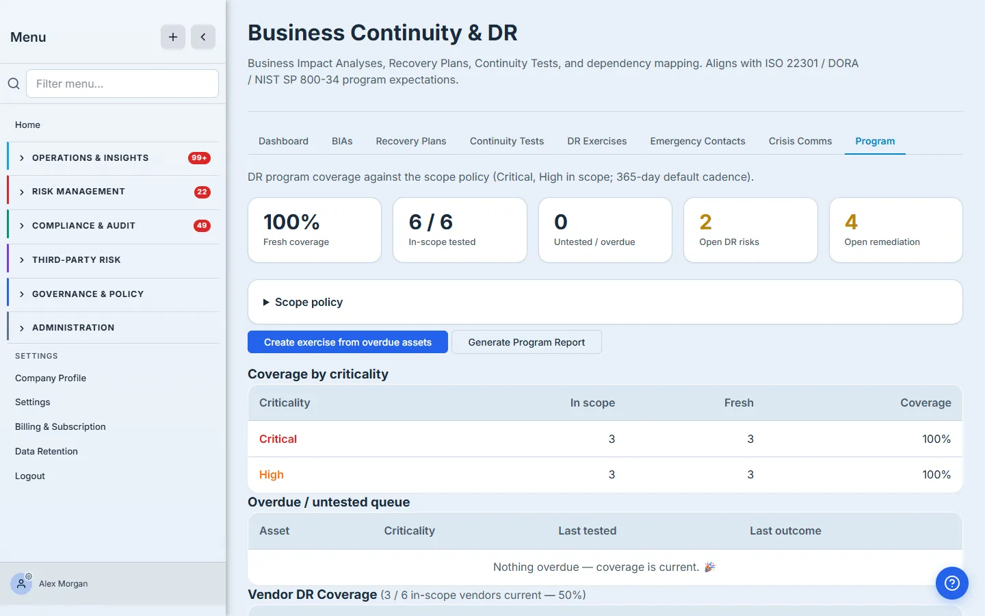Click the Critical row 100% coverage value

tap(936, 439)
